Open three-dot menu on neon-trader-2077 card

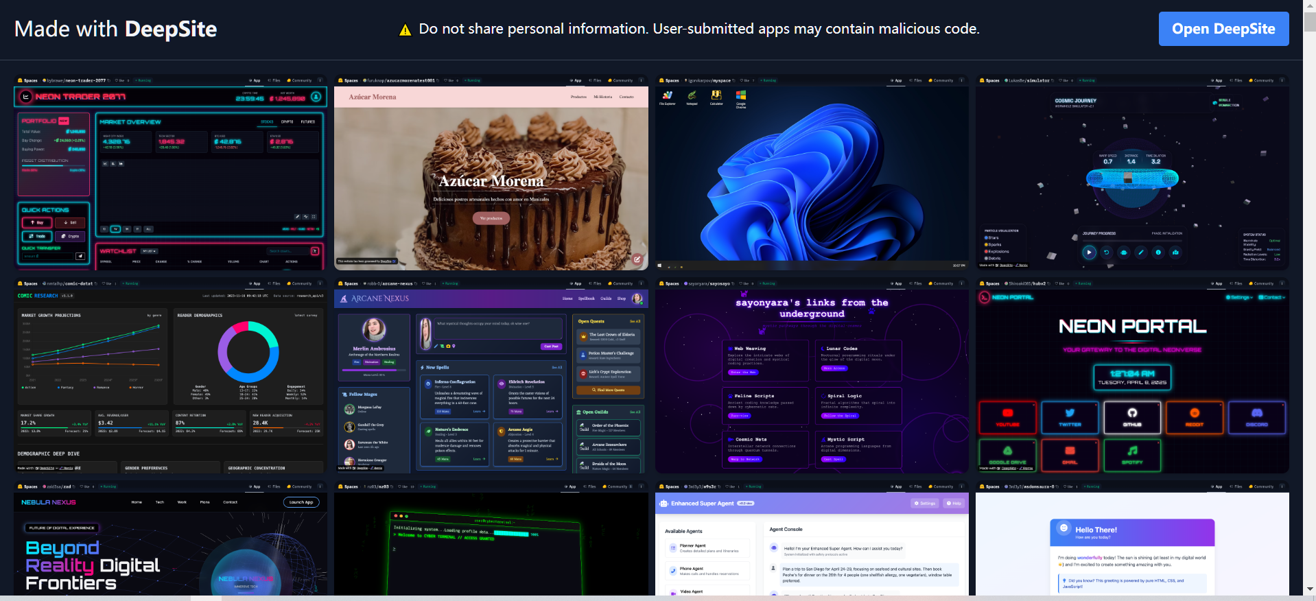[320, 80]
